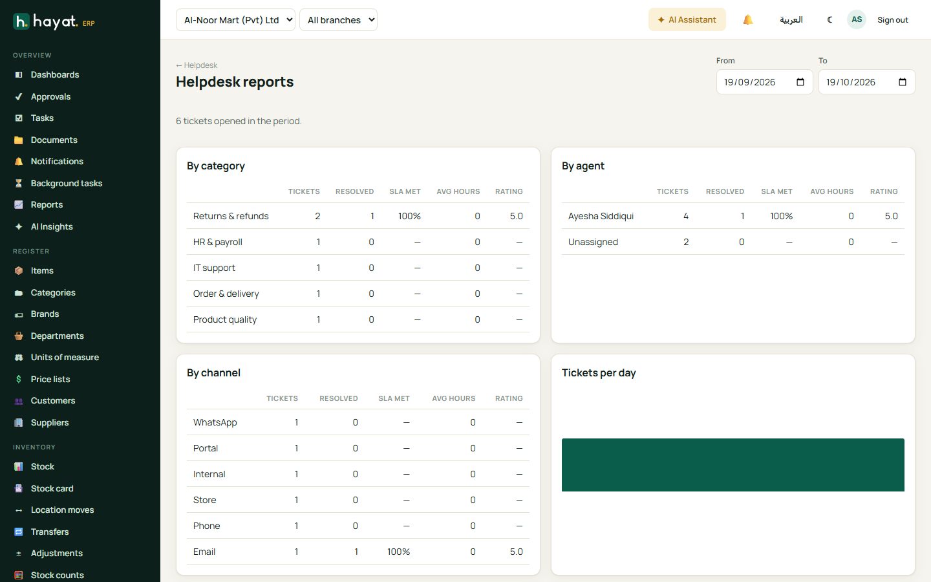Click Phone channel row
Viewport: 931px width, 582px height.
tap(358, 526)
